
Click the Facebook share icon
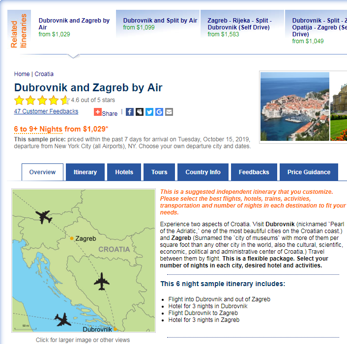pyautogui.click(x=130, y=112)
